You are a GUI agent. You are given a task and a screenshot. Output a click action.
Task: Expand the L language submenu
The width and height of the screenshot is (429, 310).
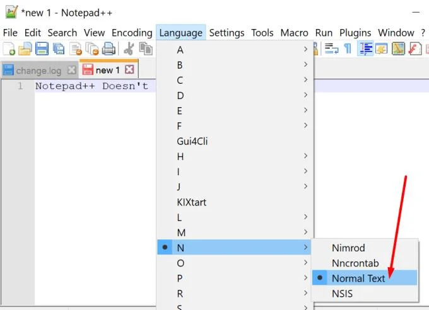[x=235, y=217]
